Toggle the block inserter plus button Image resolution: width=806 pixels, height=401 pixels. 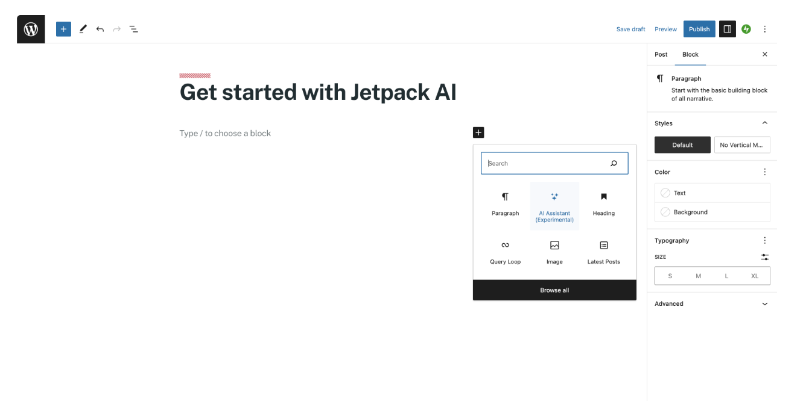coord(63,29)
